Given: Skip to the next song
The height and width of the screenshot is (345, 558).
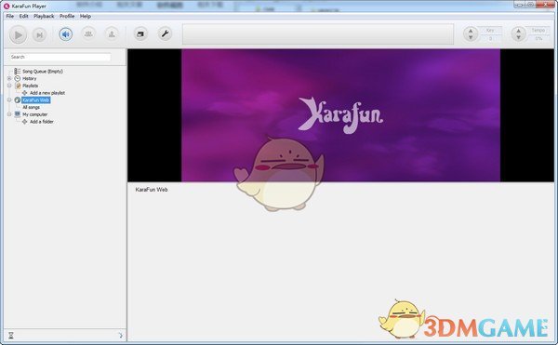Looking at the screenshot, I should tap(39, 34).
